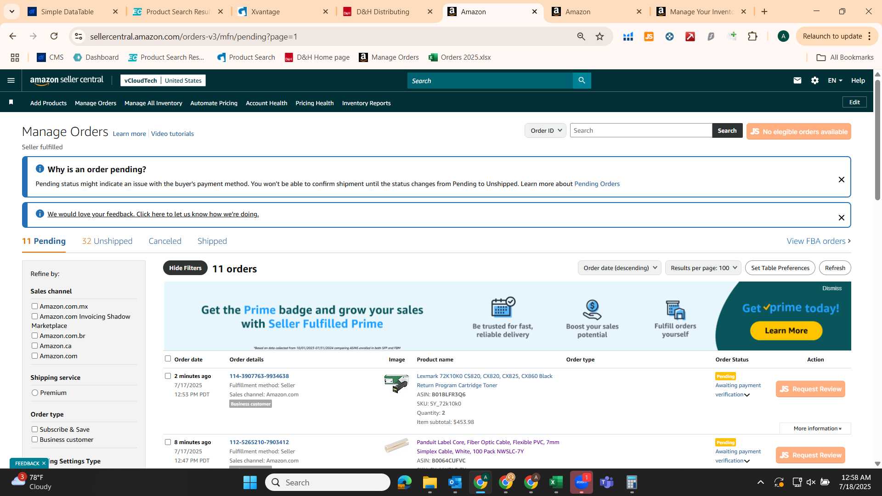Viewport: 882px width, 496px height.
Task: Open Microsoft Teams from the taskbar
Action: tap(607, 482)
